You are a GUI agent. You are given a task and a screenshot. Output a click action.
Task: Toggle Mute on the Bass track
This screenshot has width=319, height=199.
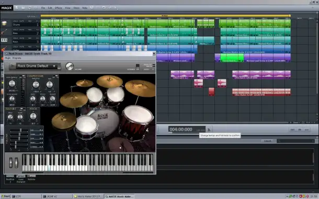click(x=22, y=30)
